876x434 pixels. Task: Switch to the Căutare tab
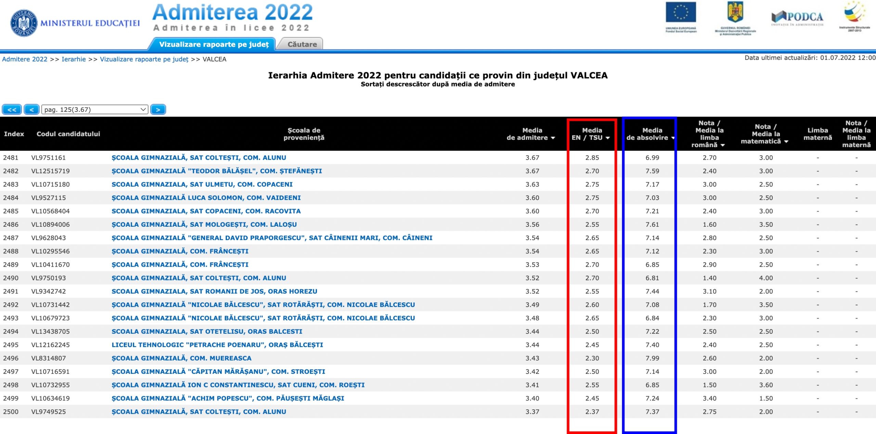(302, 44)
